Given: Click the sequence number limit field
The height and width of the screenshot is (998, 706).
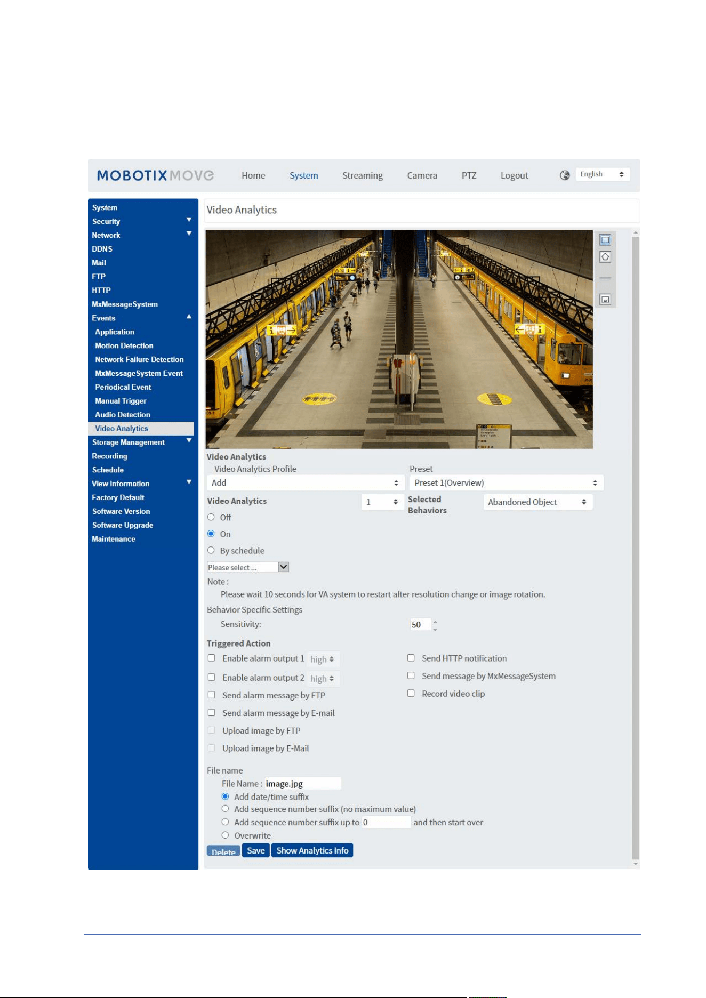Looking at the screenshot, I should coord(386,822).
